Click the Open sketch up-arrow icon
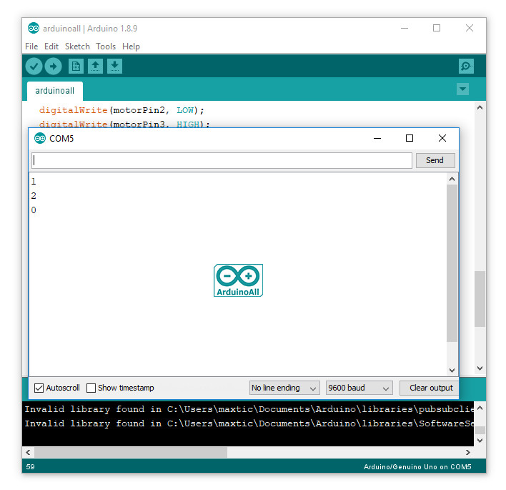 pyautogui.click(x=95, y=67)
